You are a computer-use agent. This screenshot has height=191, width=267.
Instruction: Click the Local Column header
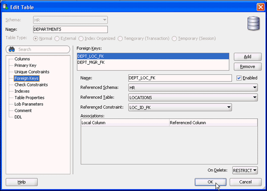(x=125, y=122)
